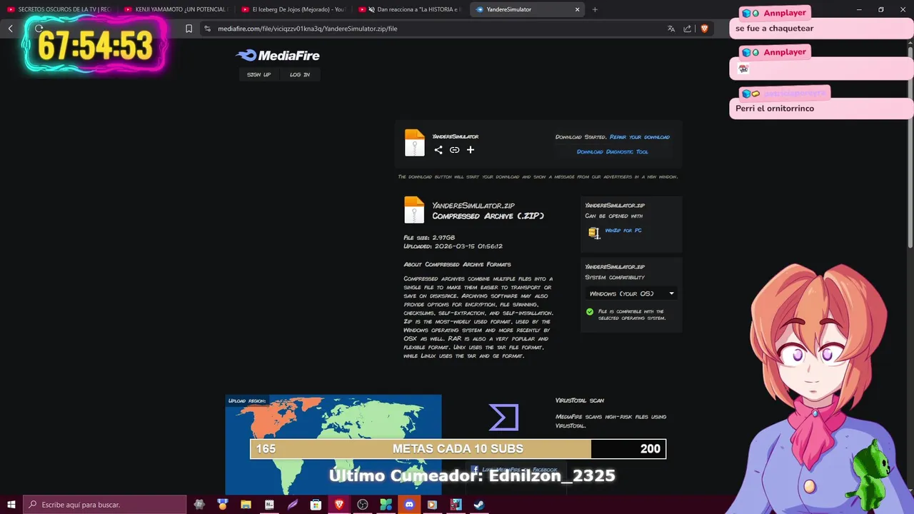Open Microsoft Store from taskbar

pos(316,505)
